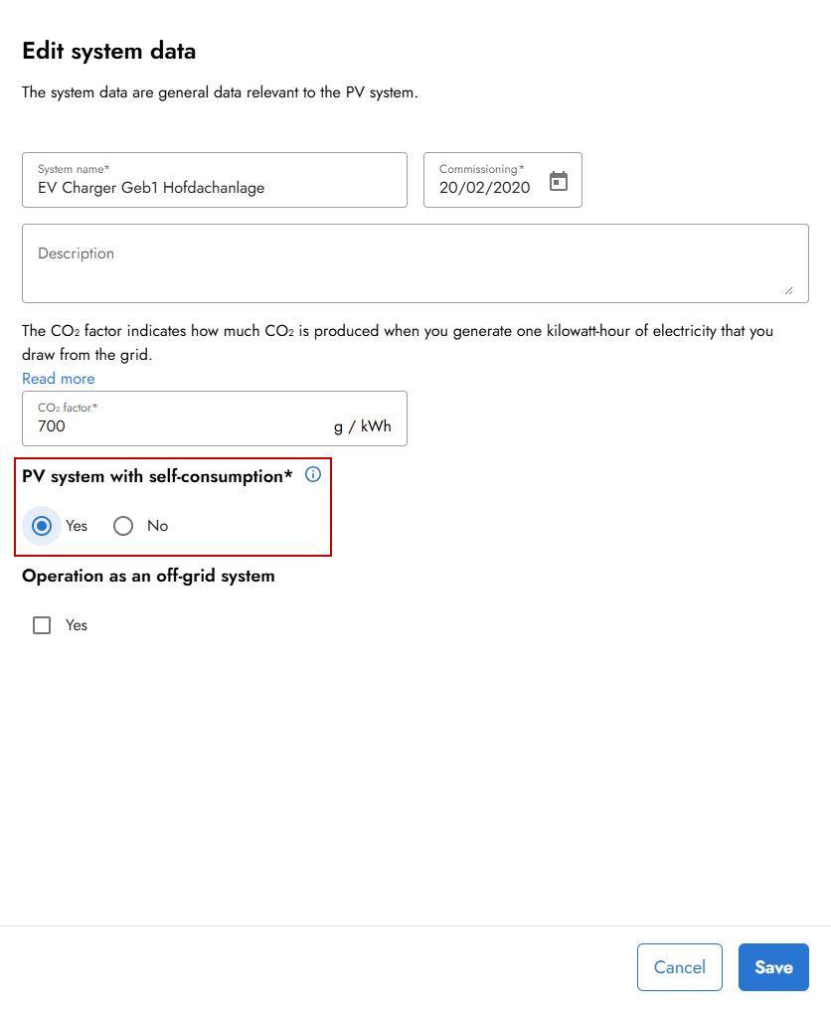
Task: Open the Read more link
Action: coord(59,379)
